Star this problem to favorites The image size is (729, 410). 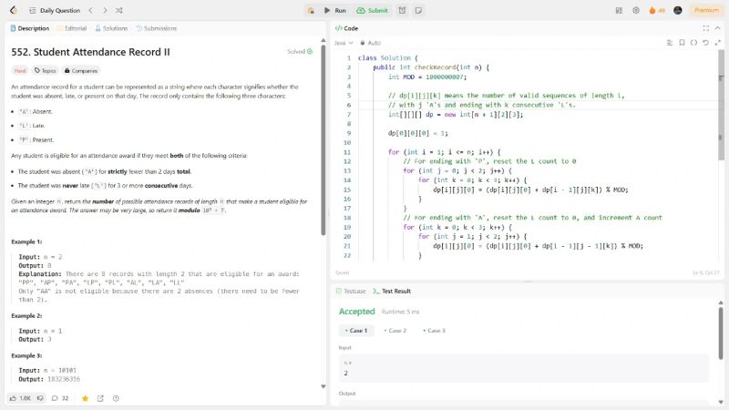[86, 398]
